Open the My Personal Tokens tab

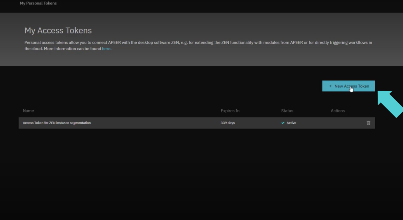tap(38, 3)
